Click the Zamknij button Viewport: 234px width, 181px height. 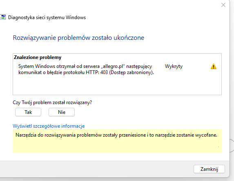tap(209, 169)
